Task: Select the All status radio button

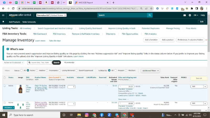Action: point(22,70)
